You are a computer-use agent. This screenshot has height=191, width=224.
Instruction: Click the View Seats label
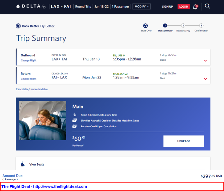37,164
